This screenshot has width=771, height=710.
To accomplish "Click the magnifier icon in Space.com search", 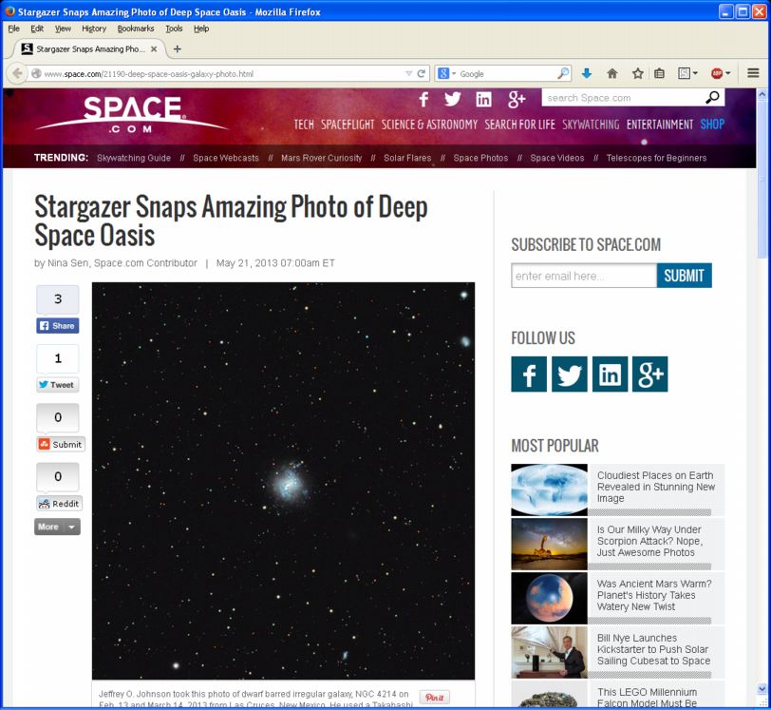I will 712,98.
